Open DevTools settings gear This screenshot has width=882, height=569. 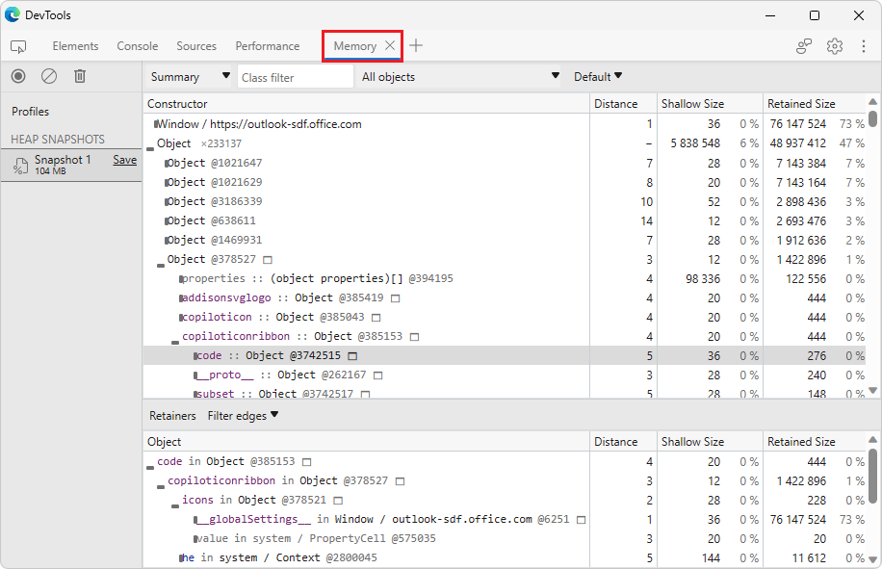835,46
